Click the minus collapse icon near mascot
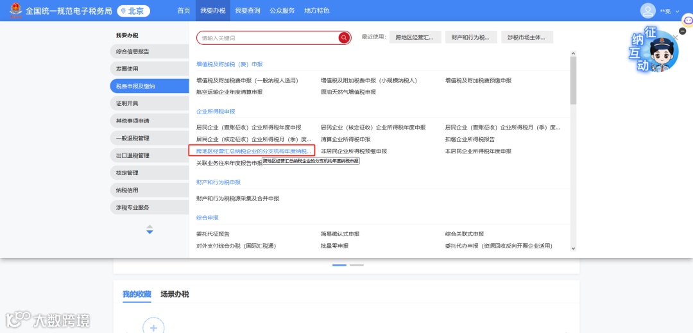Screen dimensions: 693x333 click(x=682, y=31)
